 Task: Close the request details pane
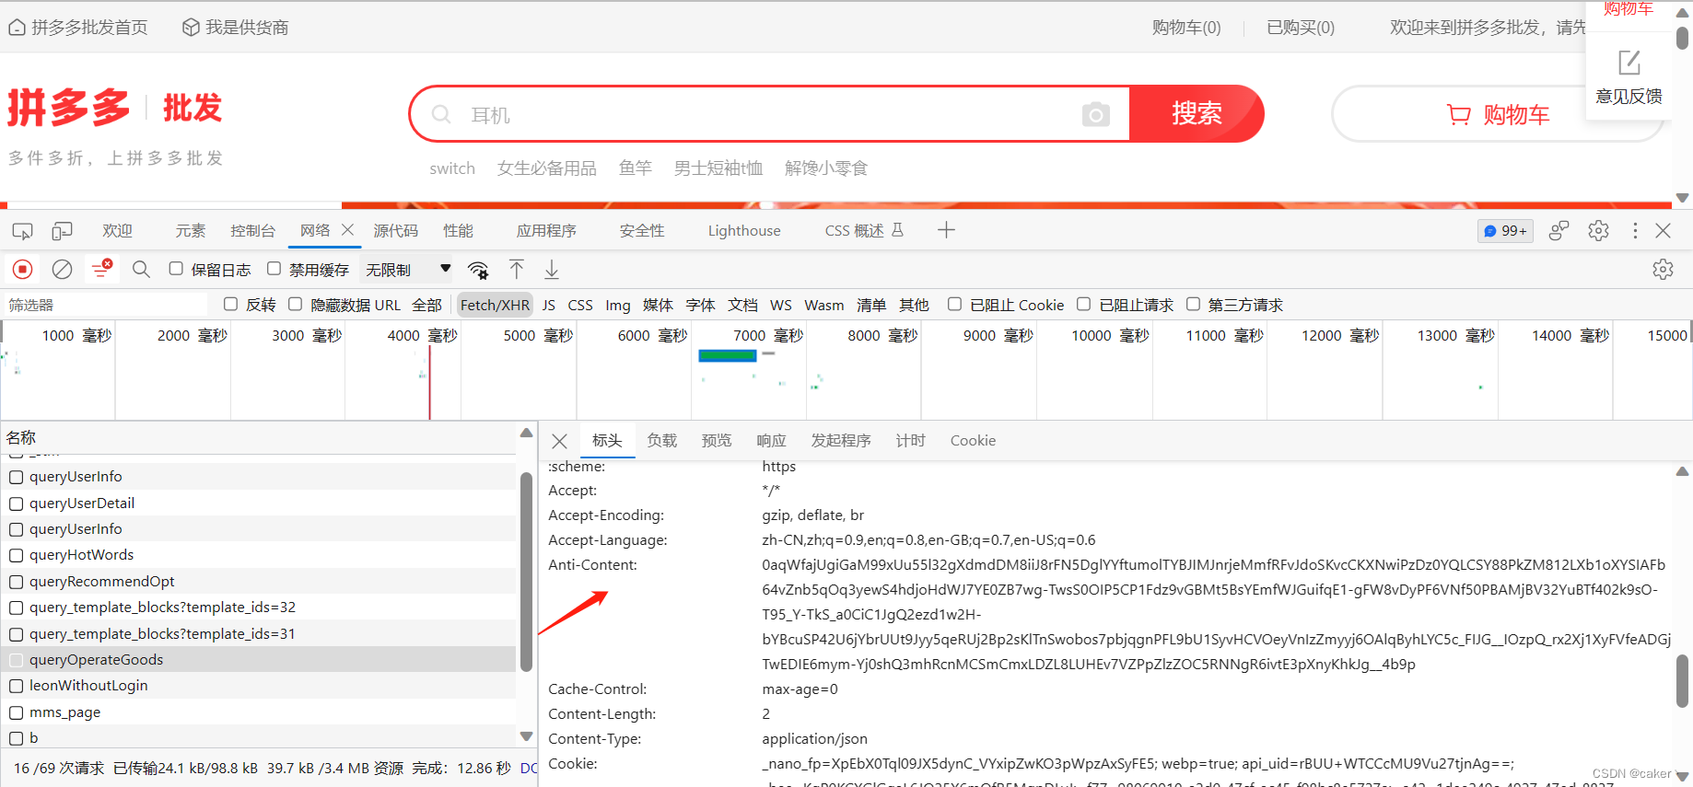(559, 441)
